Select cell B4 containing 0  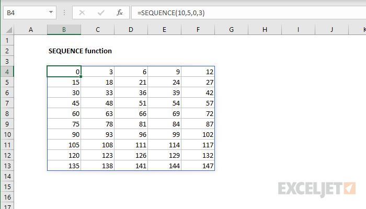pyautogui.click(x=64, y=72)
